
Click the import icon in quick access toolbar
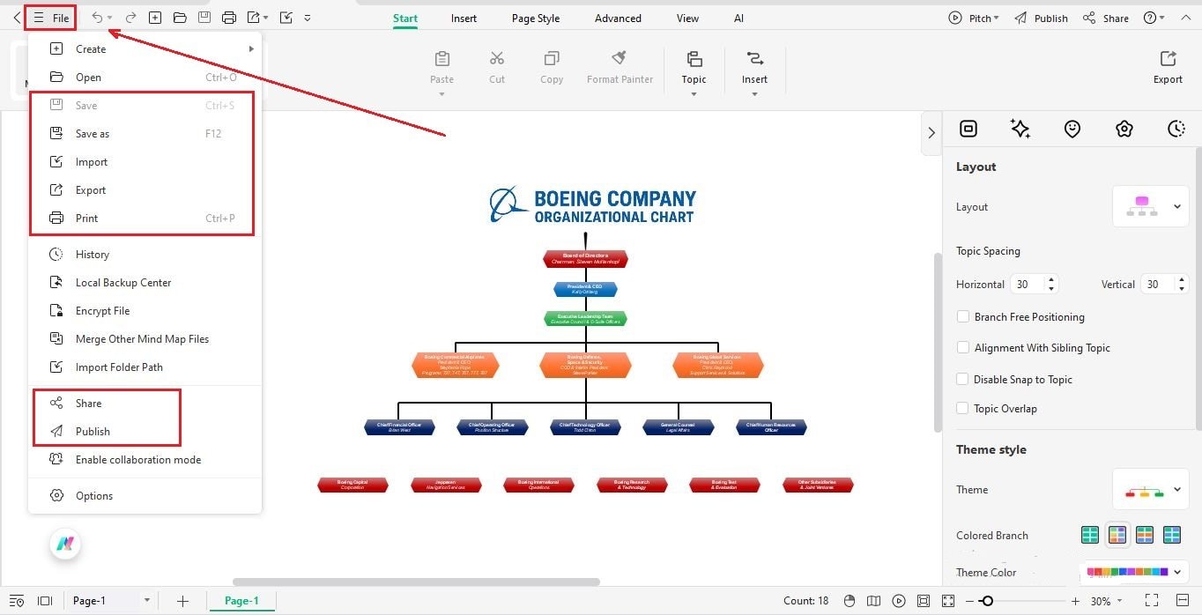tap(286, 18)
